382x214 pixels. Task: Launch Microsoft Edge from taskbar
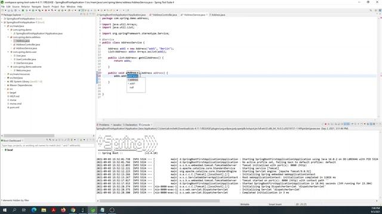34,210
